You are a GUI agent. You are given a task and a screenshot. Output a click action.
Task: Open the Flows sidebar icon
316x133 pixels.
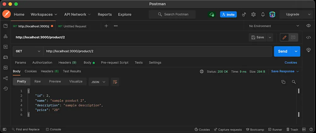tap(5, 78)
